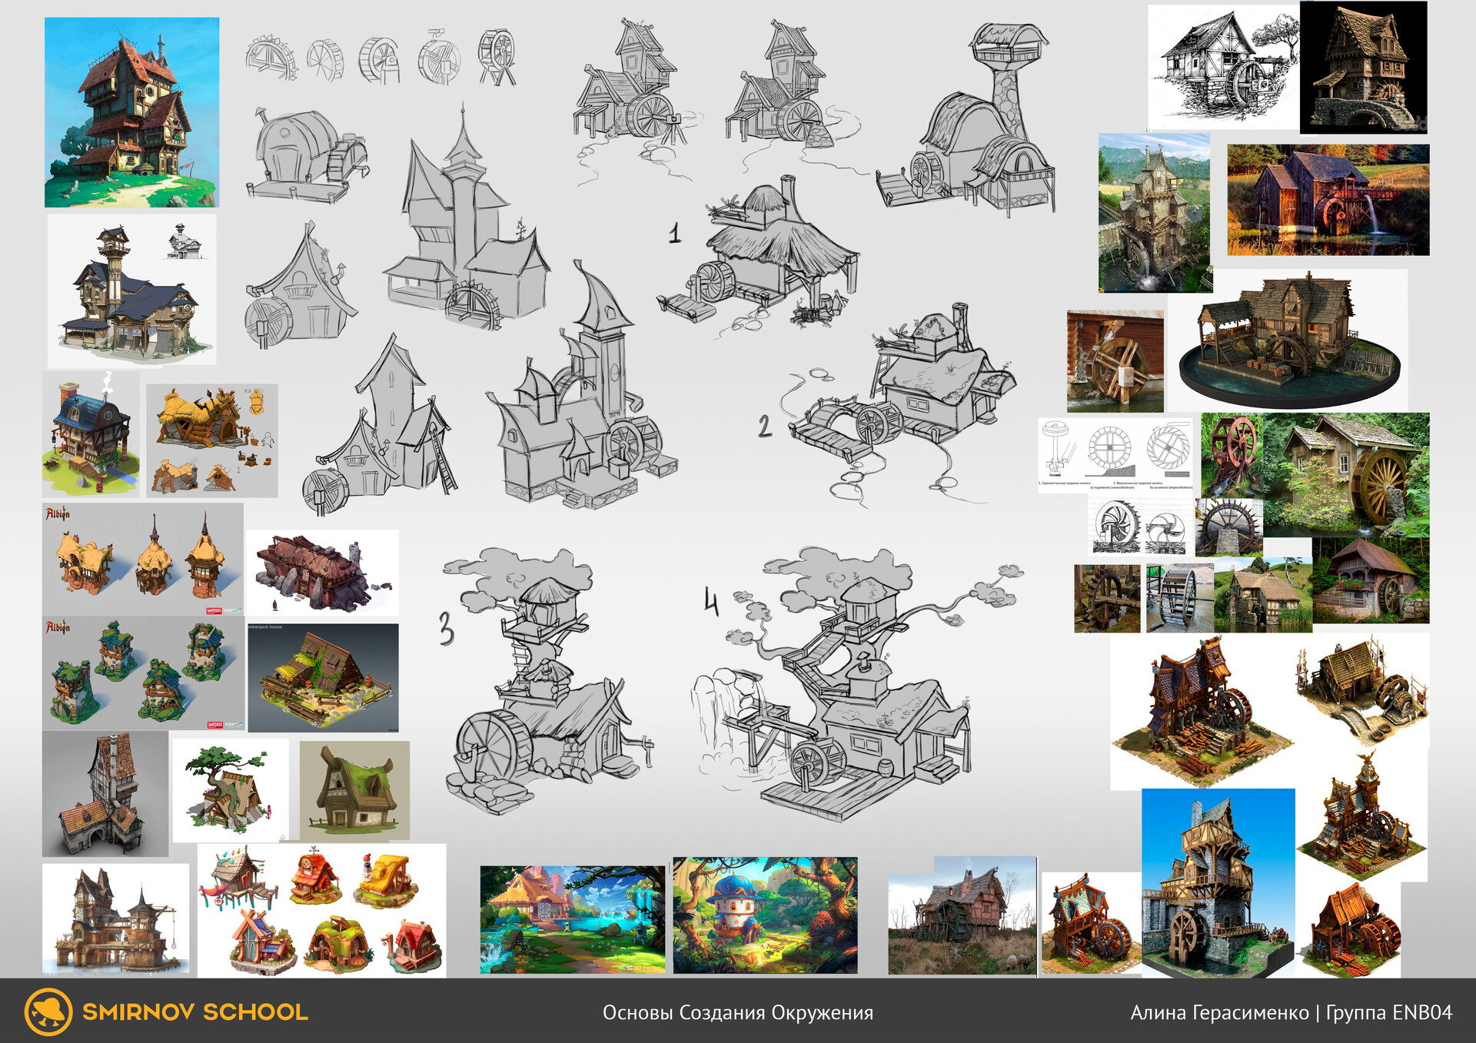This screenshot has height=1043, width=1476.
Task: Open the Albion yellow-roof houses reference image
Action: 142,559
